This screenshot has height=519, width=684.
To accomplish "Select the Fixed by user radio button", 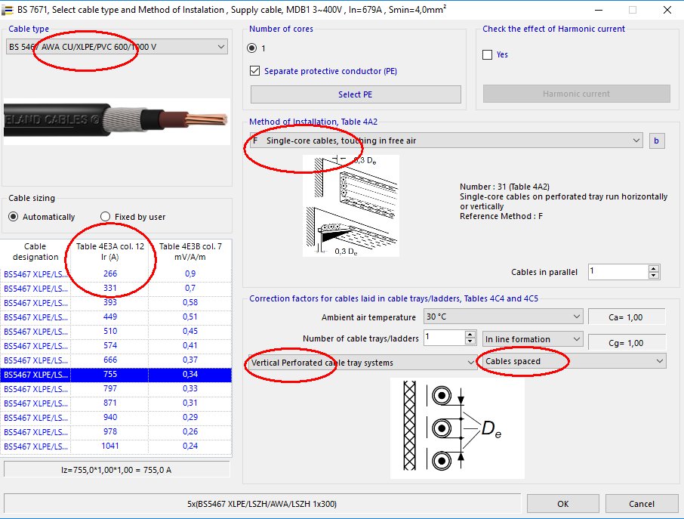I will (x=106, y=217).
